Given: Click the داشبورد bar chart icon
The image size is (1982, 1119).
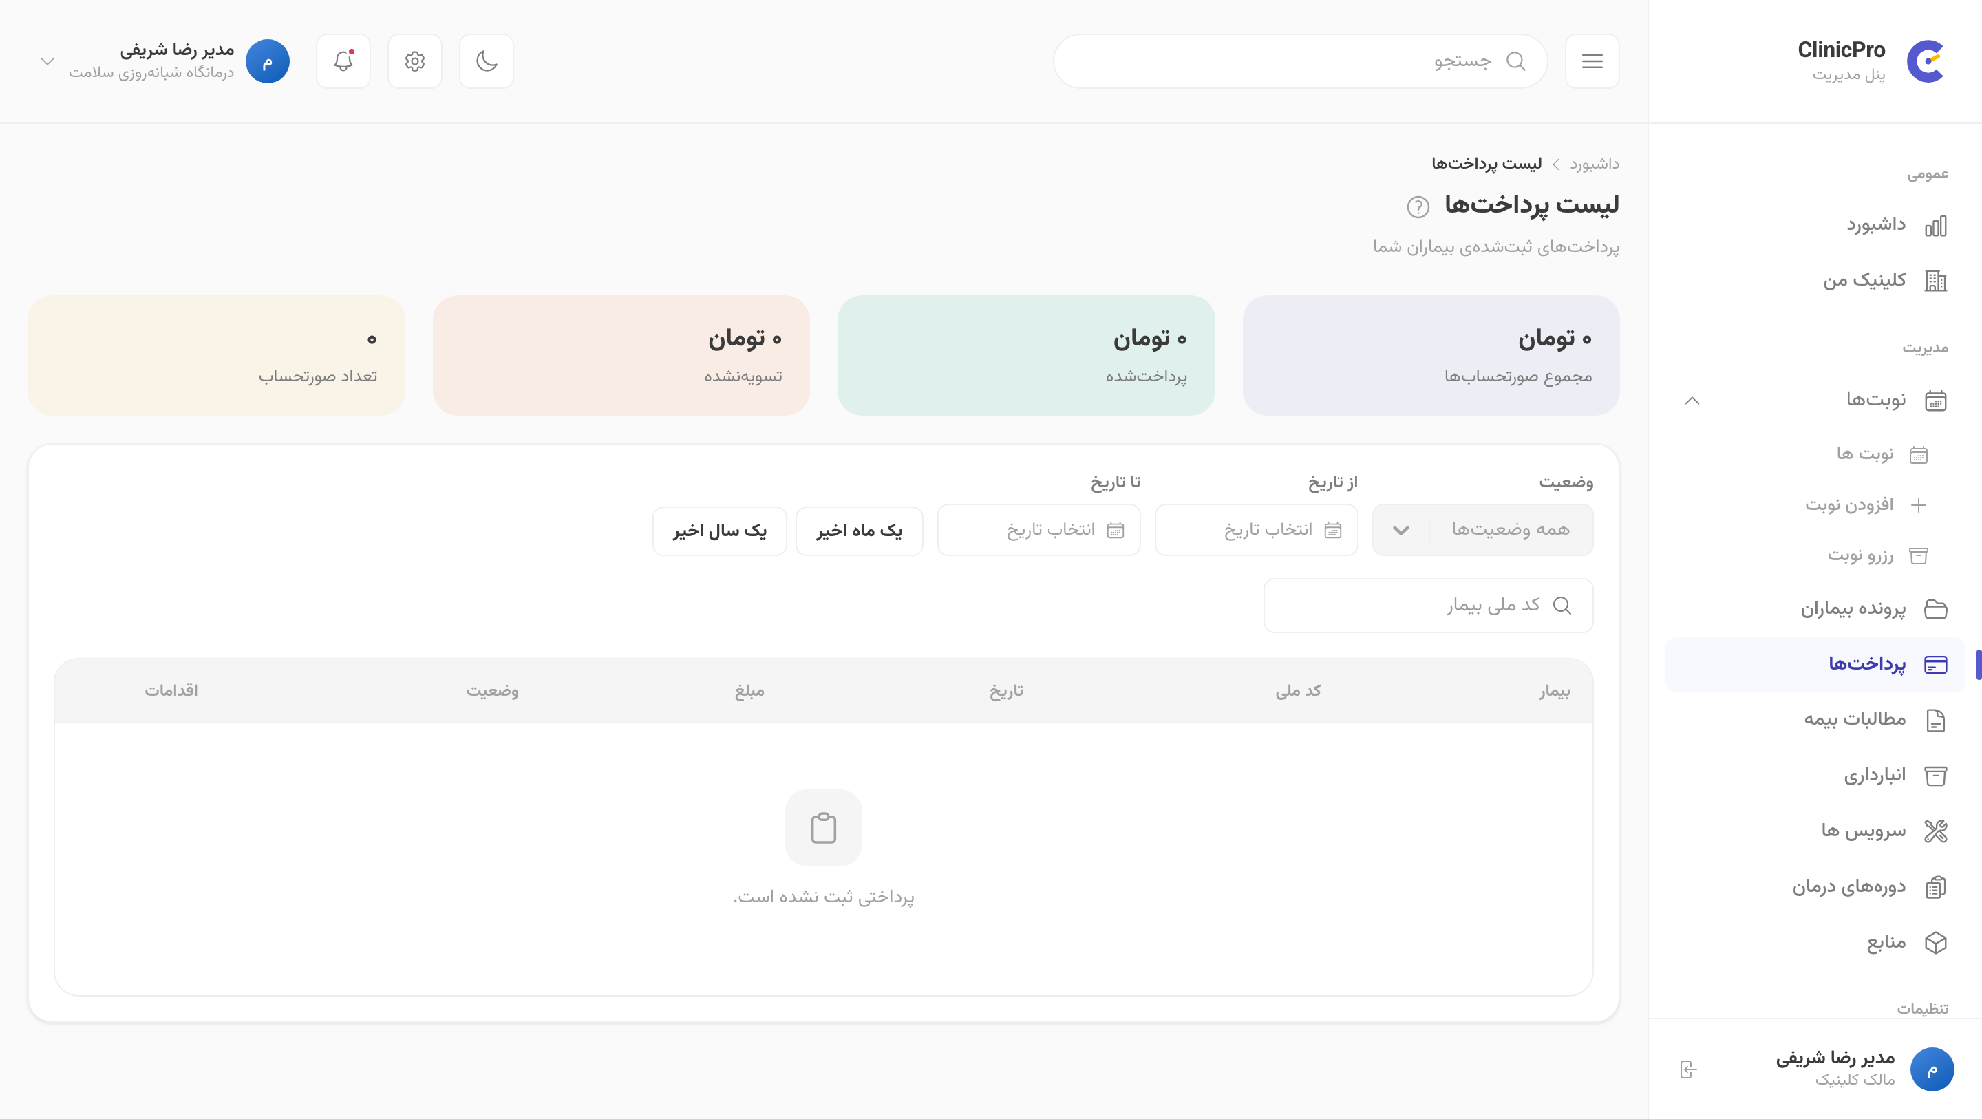Looking at the screenshot, I should [x=1935, y=226].
